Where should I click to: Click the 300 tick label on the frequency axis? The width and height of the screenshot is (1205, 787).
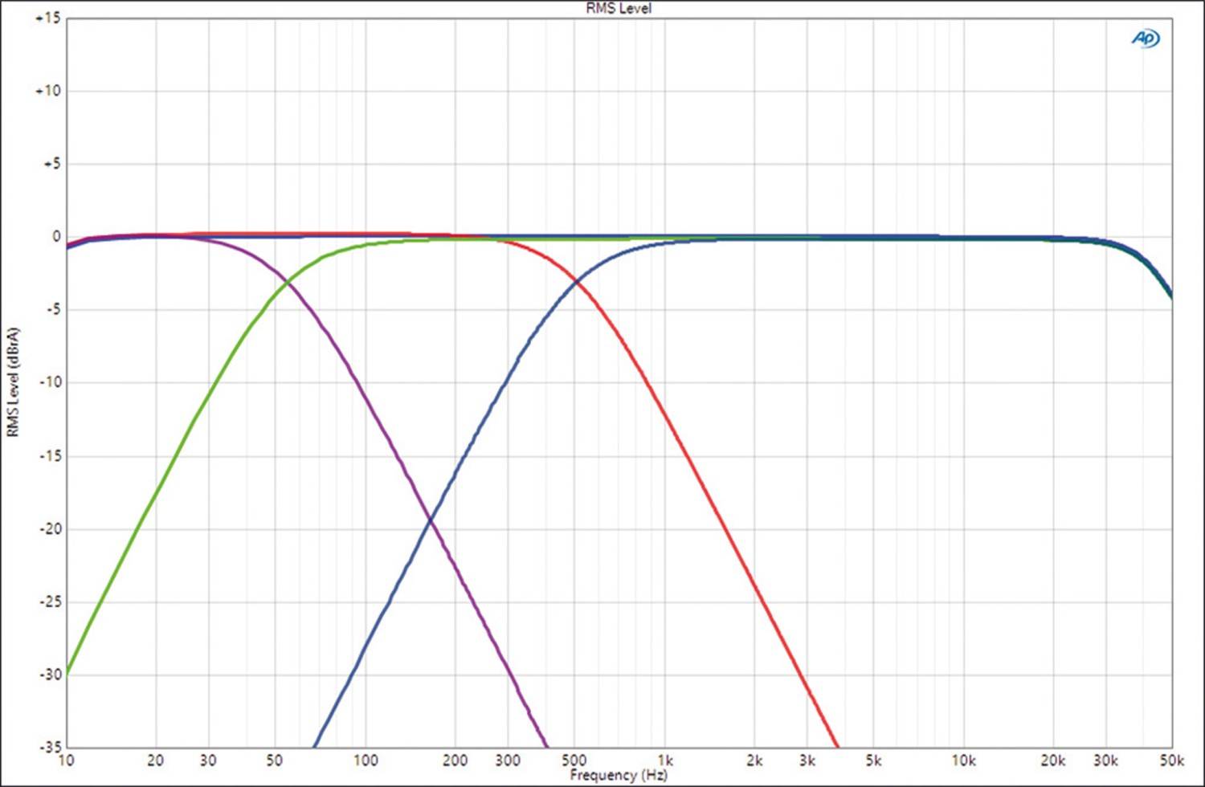(508, 760)
